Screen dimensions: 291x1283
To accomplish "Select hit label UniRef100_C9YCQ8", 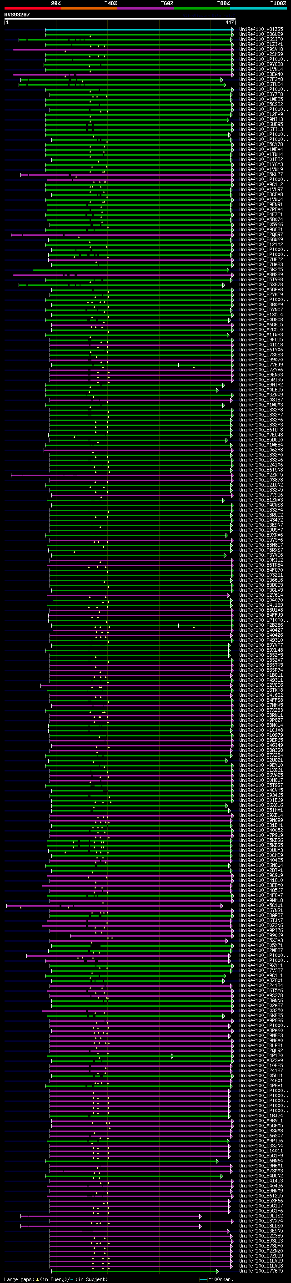I will click(x=261, y=64).
